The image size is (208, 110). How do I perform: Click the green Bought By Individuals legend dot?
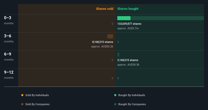click(115, 95)
